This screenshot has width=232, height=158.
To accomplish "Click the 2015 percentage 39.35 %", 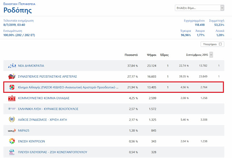I will coord(184,76).
